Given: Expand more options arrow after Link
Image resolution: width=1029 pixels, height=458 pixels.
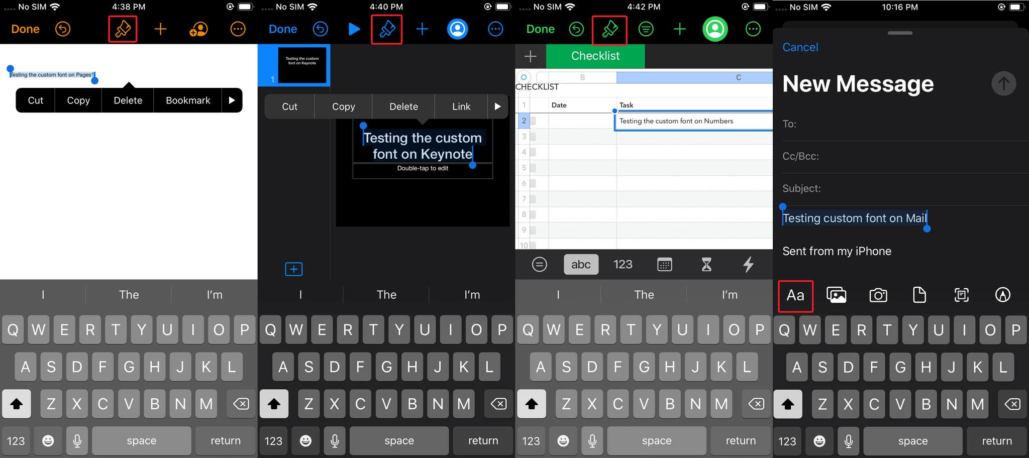Looking at the screenshot, I should pyautogui.click(x=497, y=106).
